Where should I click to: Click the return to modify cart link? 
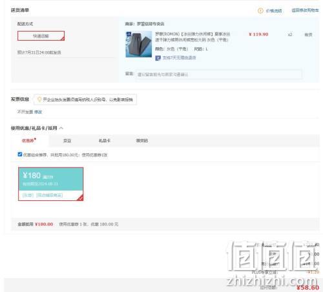coord(305,10)
